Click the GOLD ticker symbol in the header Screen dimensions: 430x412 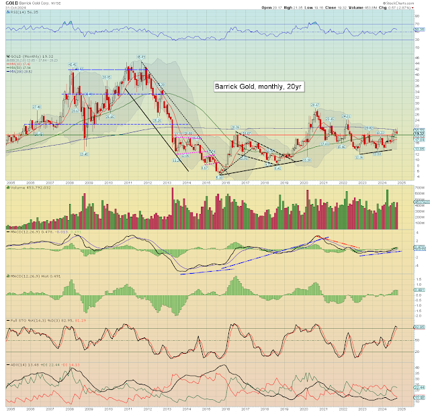coord(12,3)
